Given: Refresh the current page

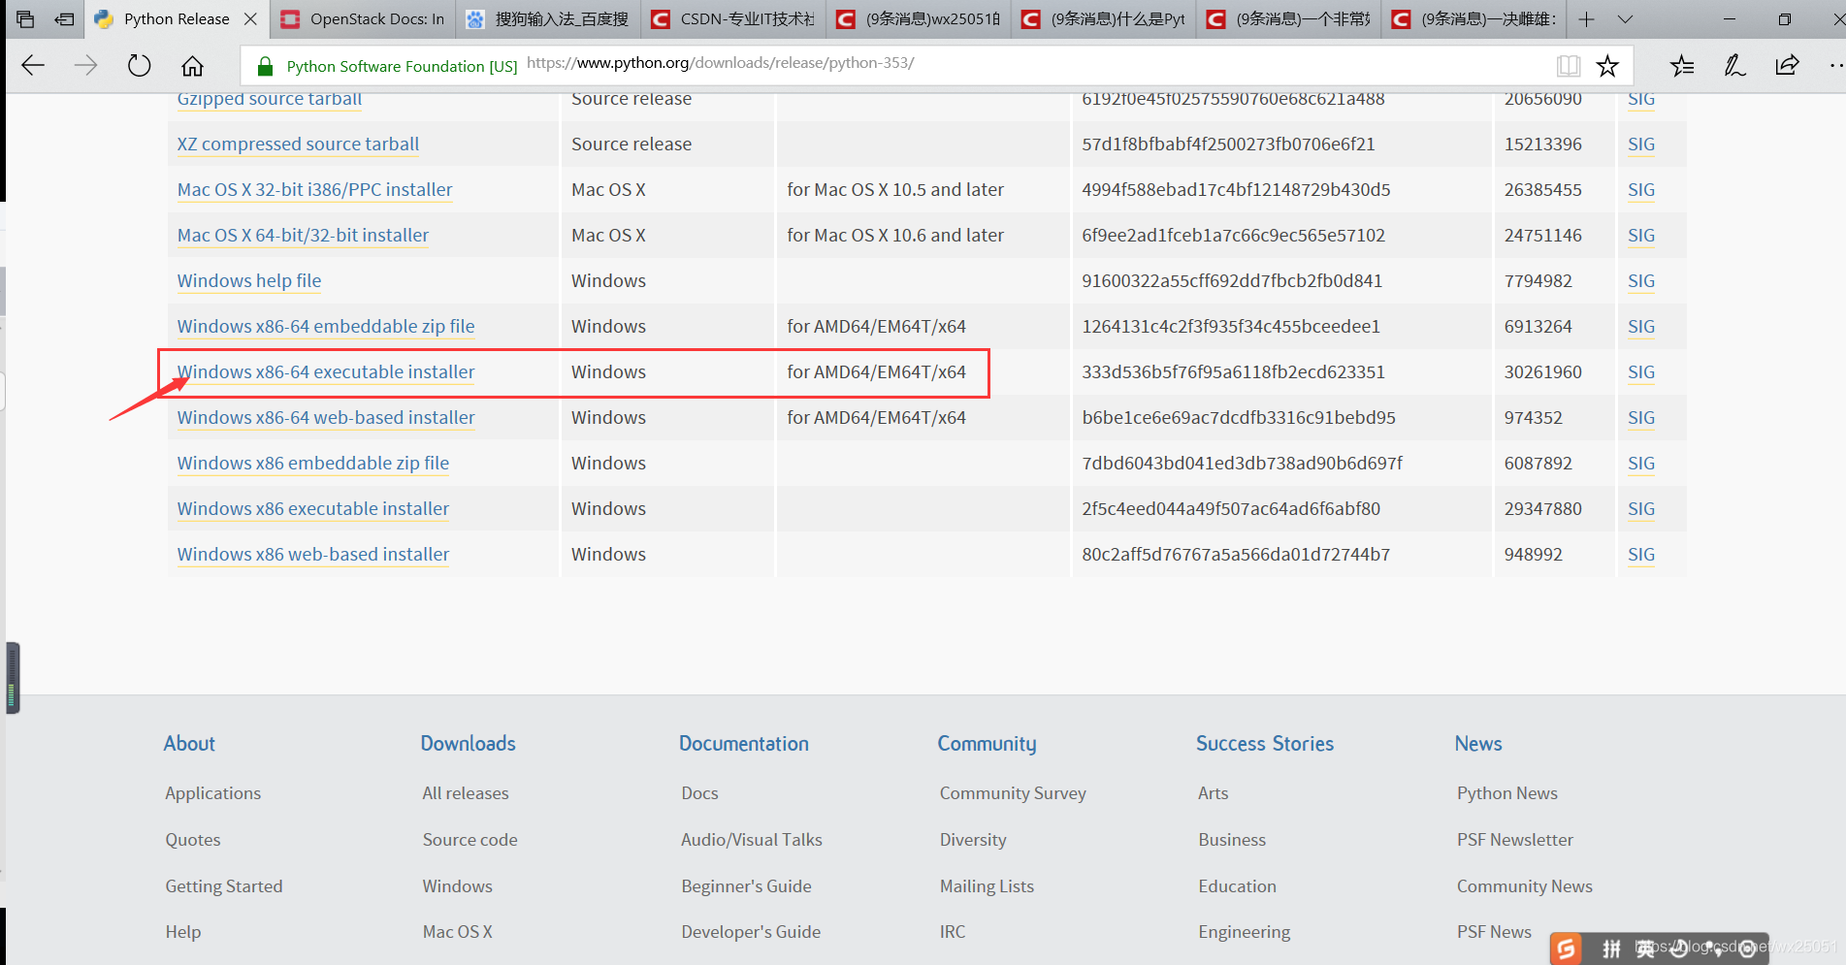Looking at the screenshot, I should click(x=140, y=66).
